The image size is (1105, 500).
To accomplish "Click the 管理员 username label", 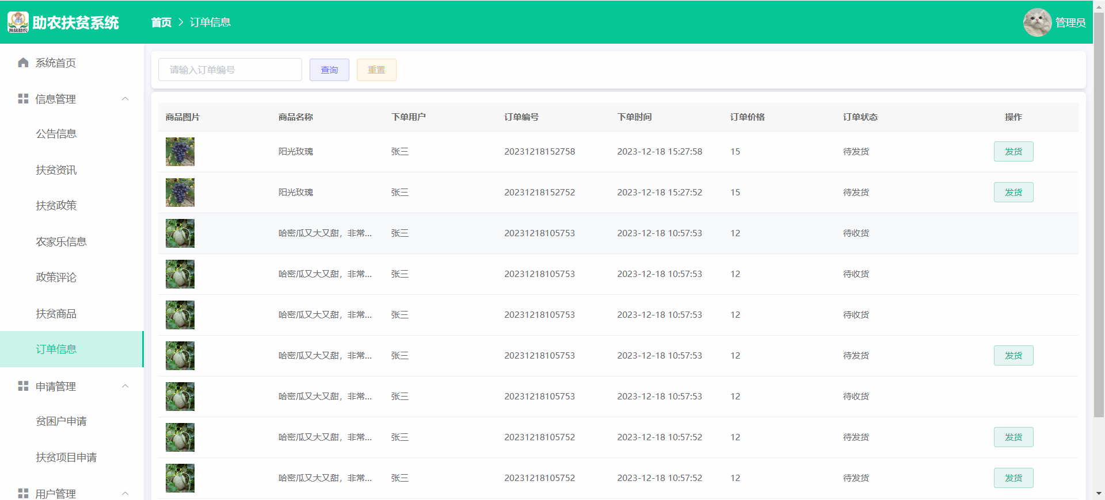I will tap(1070, 22).
